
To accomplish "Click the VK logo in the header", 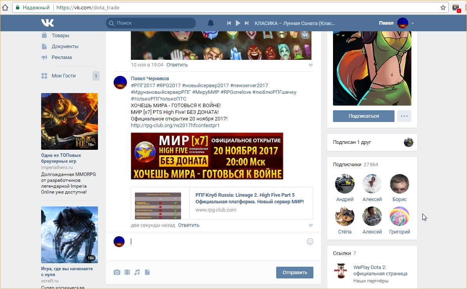I will point(47,23).
